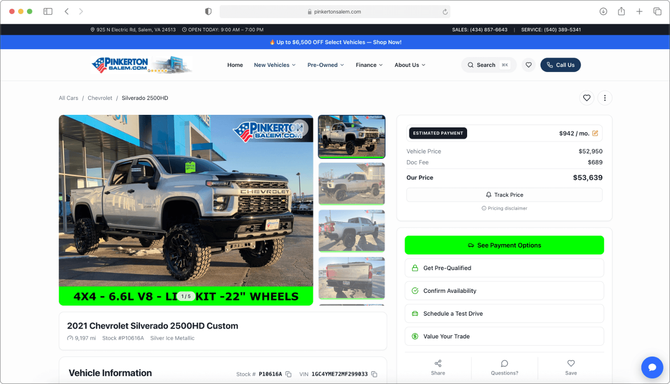The width and height of the screenshot is (670, 384).
Task: Click the dealership address 925 N Electric Rd
Action: pyautogui.click(x=133, y=30)
